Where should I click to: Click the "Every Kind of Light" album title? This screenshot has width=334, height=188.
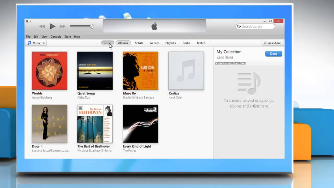[137, 146]
